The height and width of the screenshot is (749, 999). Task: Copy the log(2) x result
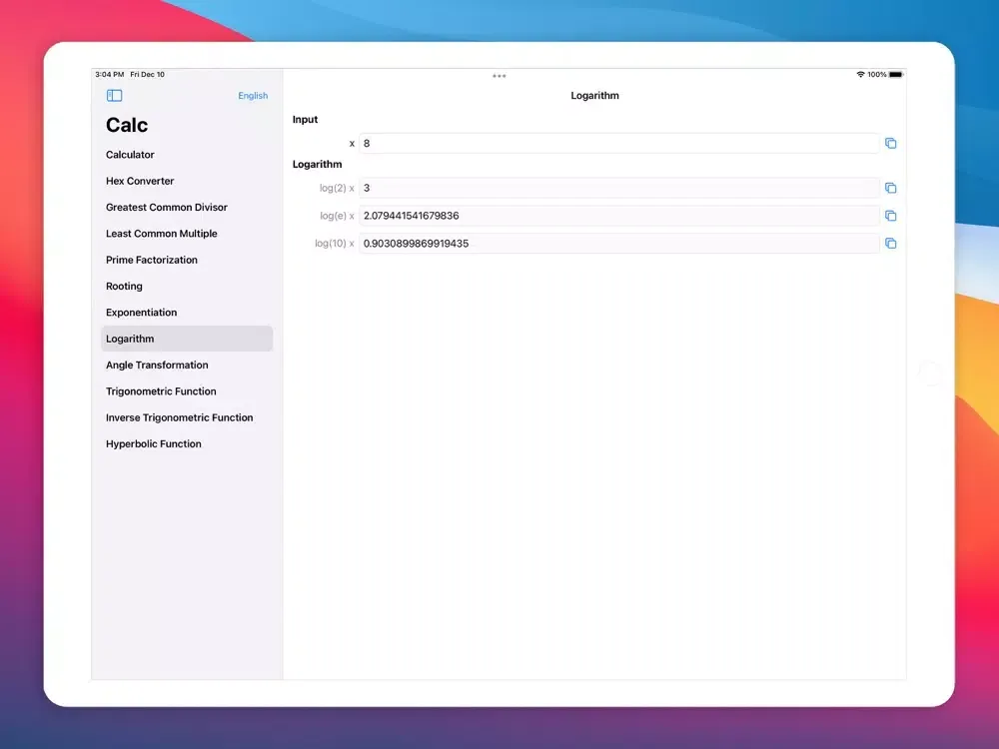click(891, 188)
